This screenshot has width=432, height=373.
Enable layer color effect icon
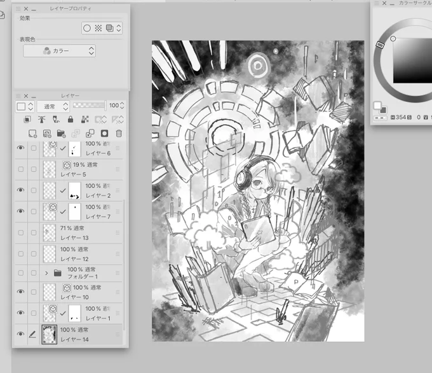[110, 28]
